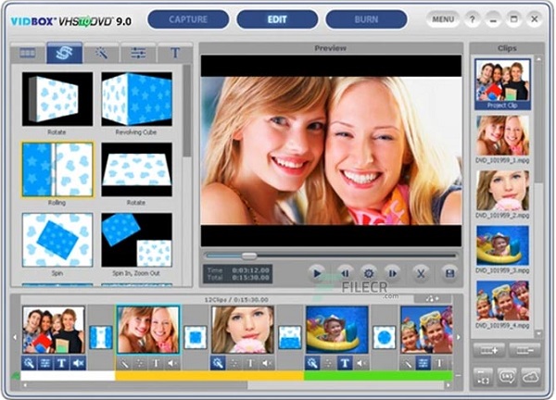The width and height of the screenshot is (556, 400).
Task: Toggle the first clip's adjustment sliders icon
Action: coord(45,363)
